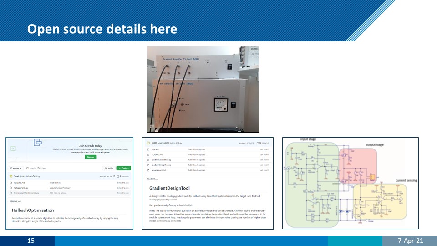
Task: Click the commits history clock icon in HalbachOptimisation repo
Action: [118, 176]
